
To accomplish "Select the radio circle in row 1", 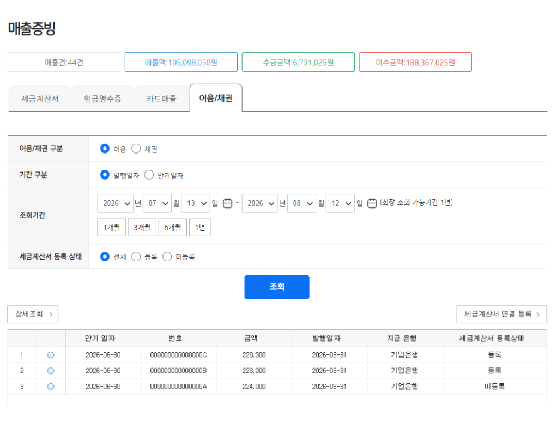I will tap(51, 355).
